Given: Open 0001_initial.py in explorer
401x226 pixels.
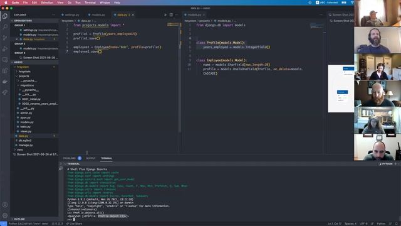Looking at the screenshot, I should point(31,99).
